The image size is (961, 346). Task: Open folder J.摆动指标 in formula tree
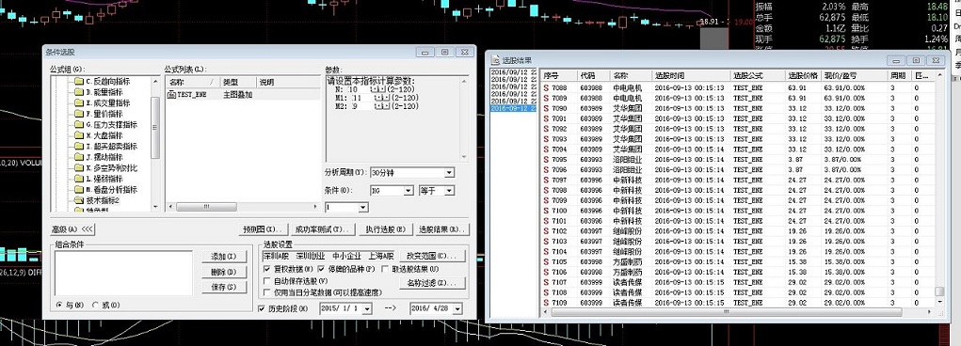click(x=78, y=157)
